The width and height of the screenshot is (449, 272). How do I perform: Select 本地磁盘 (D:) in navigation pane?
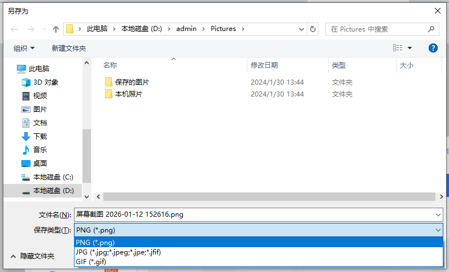pos(42,191)
